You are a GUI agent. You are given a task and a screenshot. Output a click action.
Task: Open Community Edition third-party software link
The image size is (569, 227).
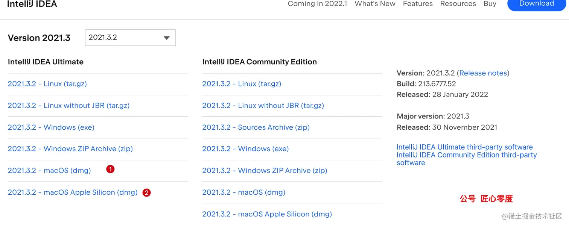tap(467, 159)
